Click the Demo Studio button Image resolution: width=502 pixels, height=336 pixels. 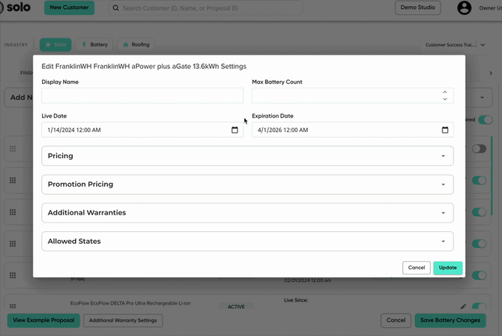pyautogui.click(x=418, y=7)
